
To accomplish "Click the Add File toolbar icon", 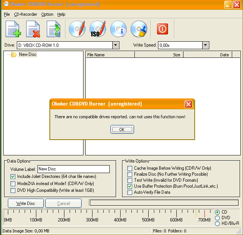I will (13, 29).
